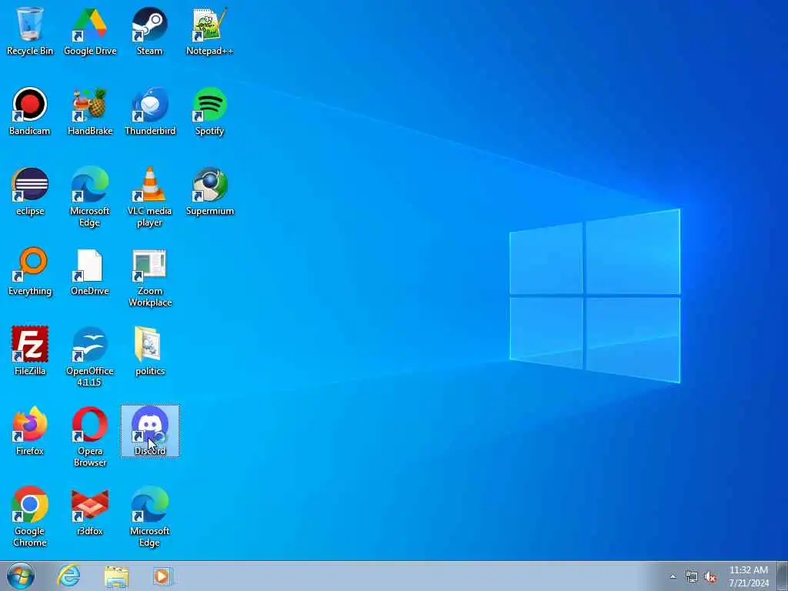This screenshot has width=788, height=591.
Task: Click the VLC media player shortcut
Action: (x=150, y=197)
